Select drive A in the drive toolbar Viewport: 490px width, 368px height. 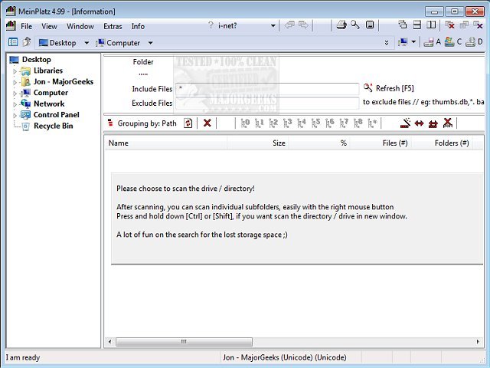pyautogui.click(x=431, y=42)
